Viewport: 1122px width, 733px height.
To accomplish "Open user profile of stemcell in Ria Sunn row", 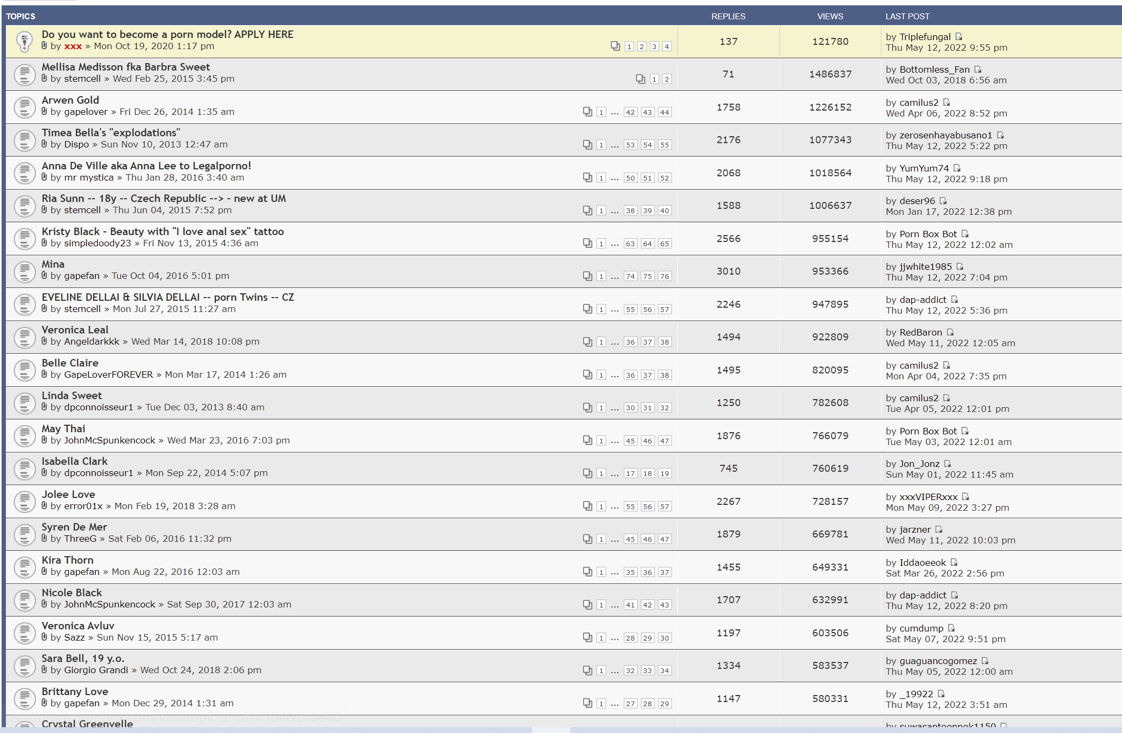I will click(82, 210).
